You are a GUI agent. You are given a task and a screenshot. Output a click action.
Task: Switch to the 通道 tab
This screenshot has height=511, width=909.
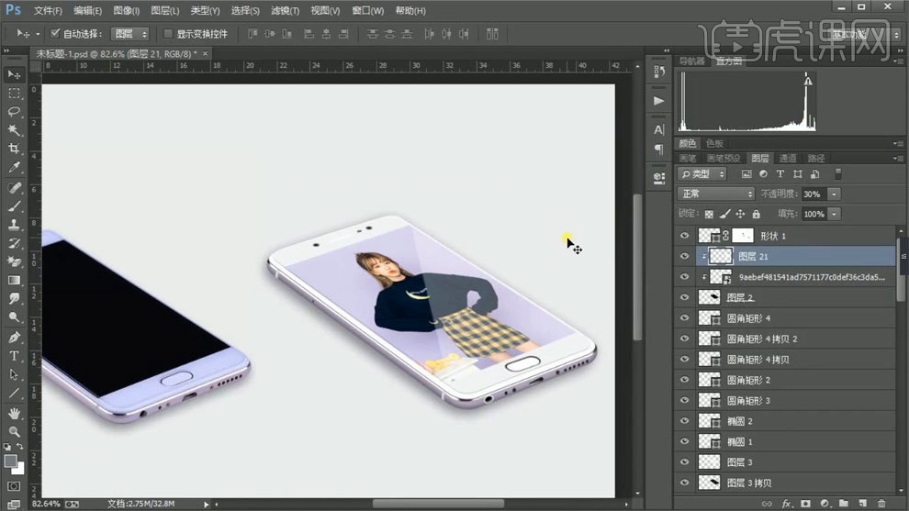(788, 158)
